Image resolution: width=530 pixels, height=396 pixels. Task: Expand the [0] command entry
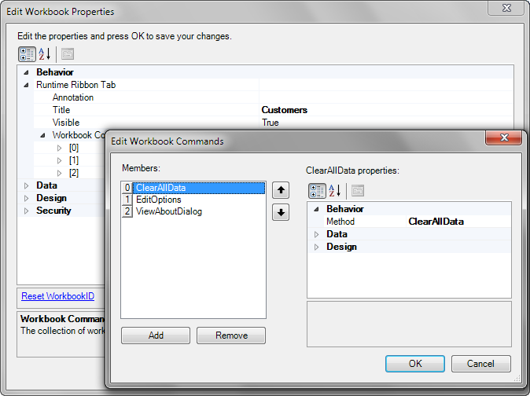coord(60,148)
